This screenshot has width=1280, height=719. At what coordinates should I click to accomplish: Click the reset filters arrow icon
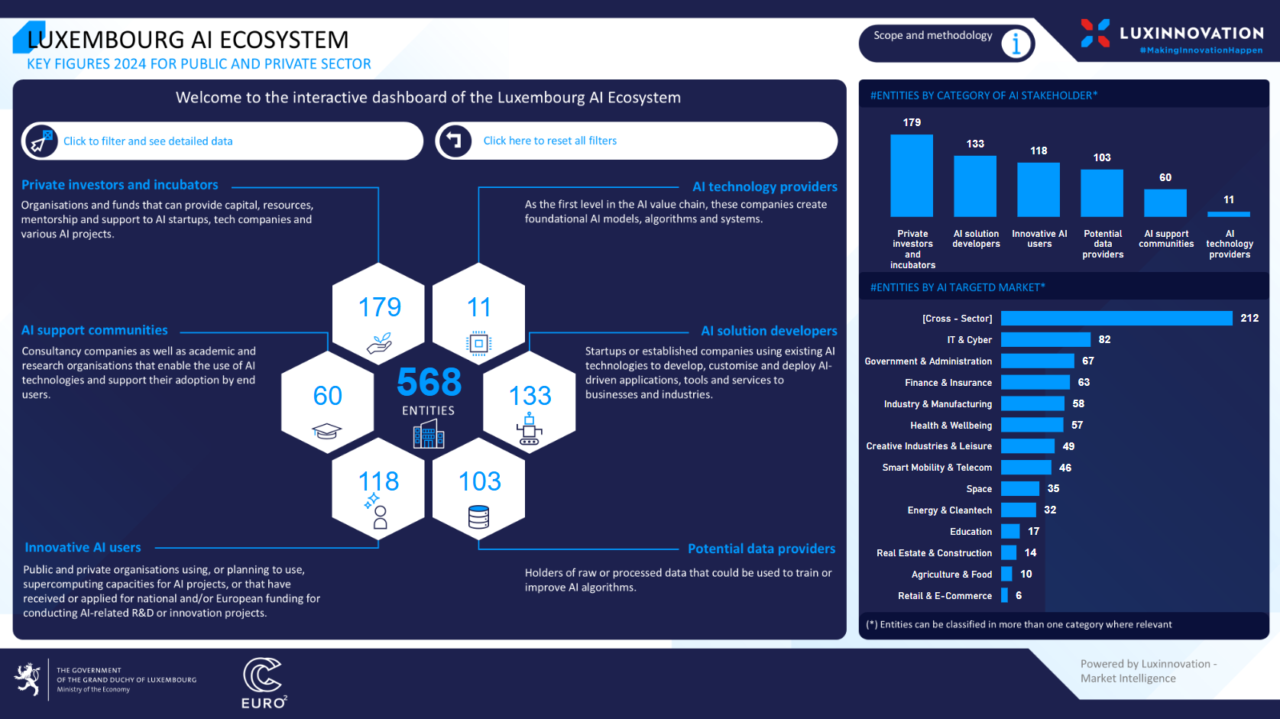point(455,141)
